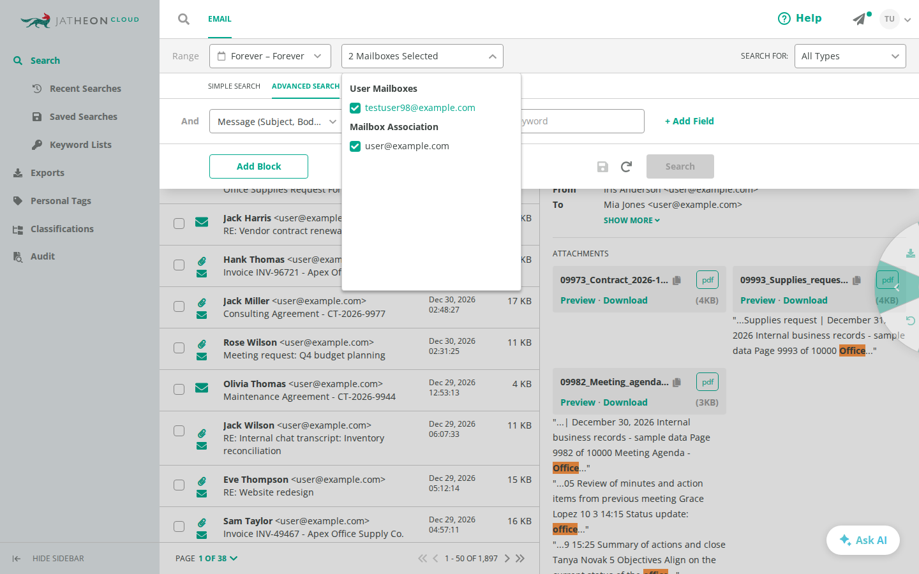Click the Add Block button
The height and width of the screenshot is (574, 919).
pos(258,166)
